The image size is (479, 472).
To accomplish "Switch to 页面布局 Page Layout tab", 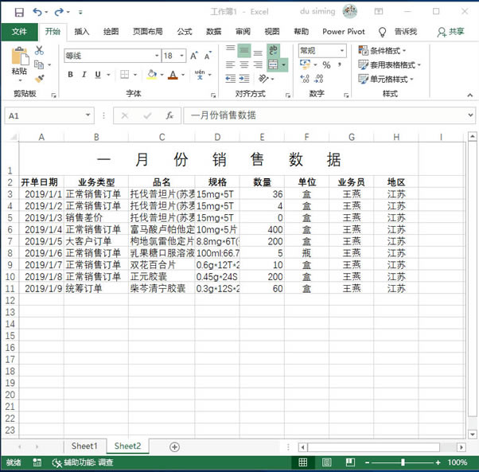I will pos(147,32).
